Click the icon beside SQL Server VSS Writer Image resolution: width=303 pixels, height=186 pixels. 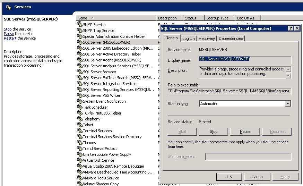tap(80, 95)
